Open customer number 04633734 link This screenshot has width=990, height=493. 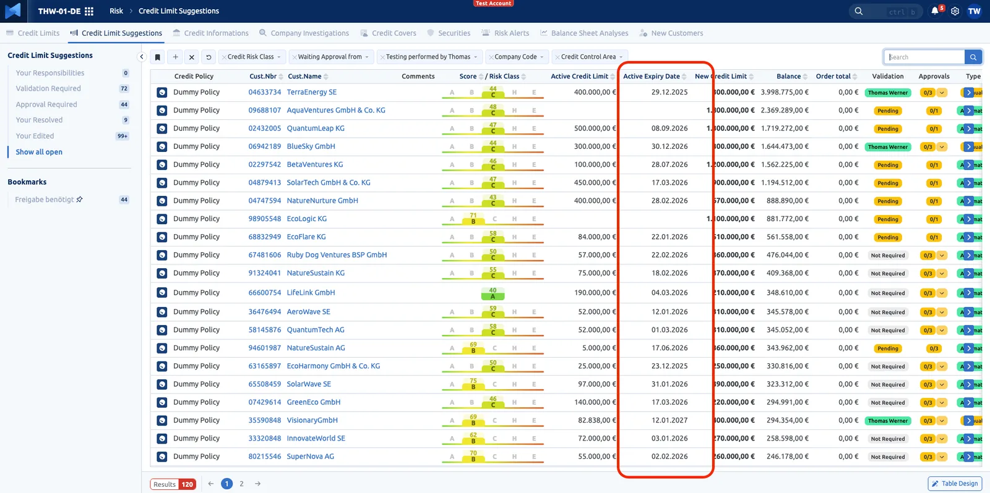[x=265, y=92]
